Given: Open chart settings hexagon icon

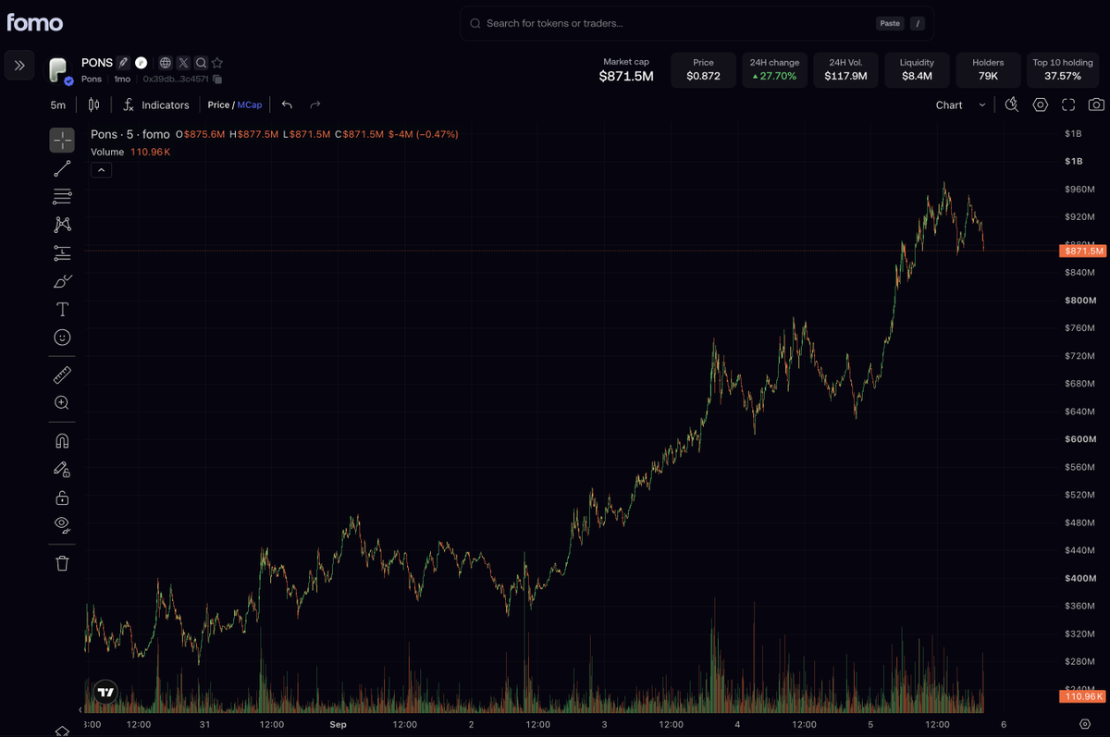Looking at the screenshot, I should pyautogui.click(x=1041, y=105).
